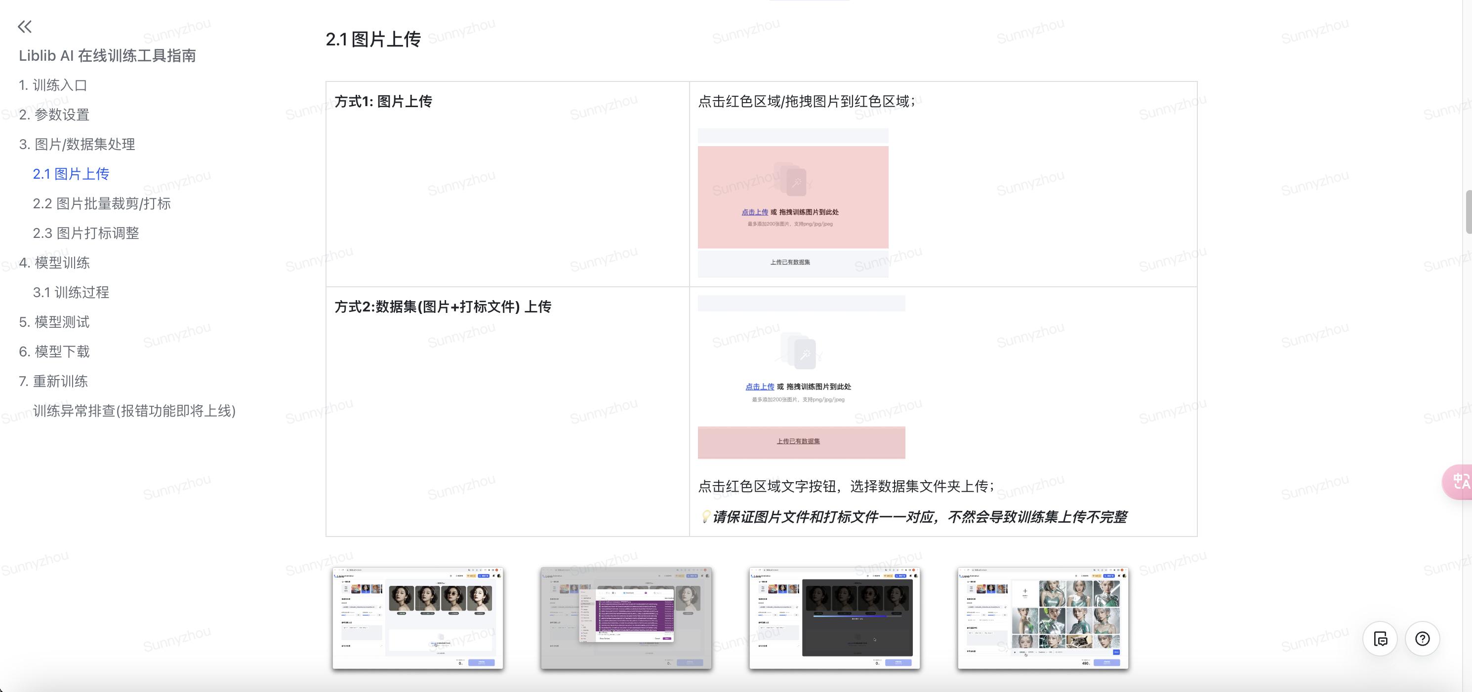Jump to '2.2 图片批量裁剪/打标'

point(102,204)
